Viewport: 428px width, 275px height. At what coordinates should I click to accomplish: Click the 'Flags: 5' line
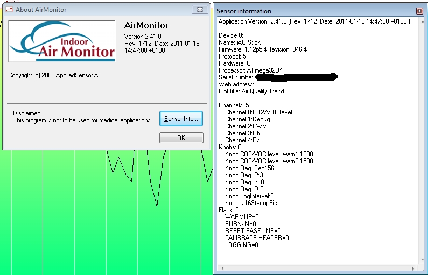(x=228, y=210)
